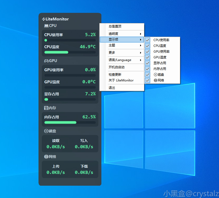Viewport: 219px width, 198px height.
Task: Expand the 主题 submenu arrow
Action: [141, 45]
